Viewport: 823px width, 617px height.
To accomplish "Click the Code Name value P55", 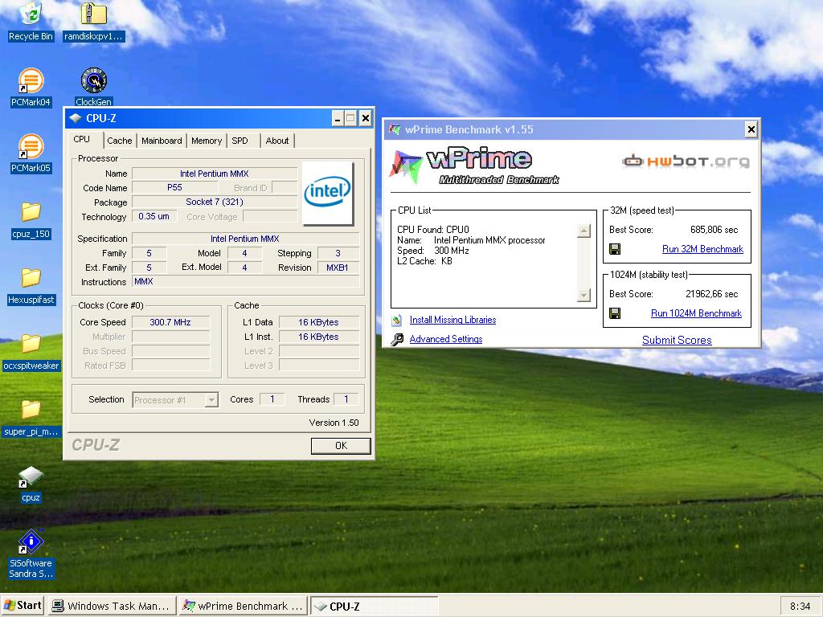I will coord(174,188).
